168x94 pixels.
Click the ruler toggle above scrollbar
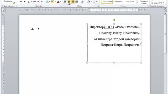click(165, 10)
